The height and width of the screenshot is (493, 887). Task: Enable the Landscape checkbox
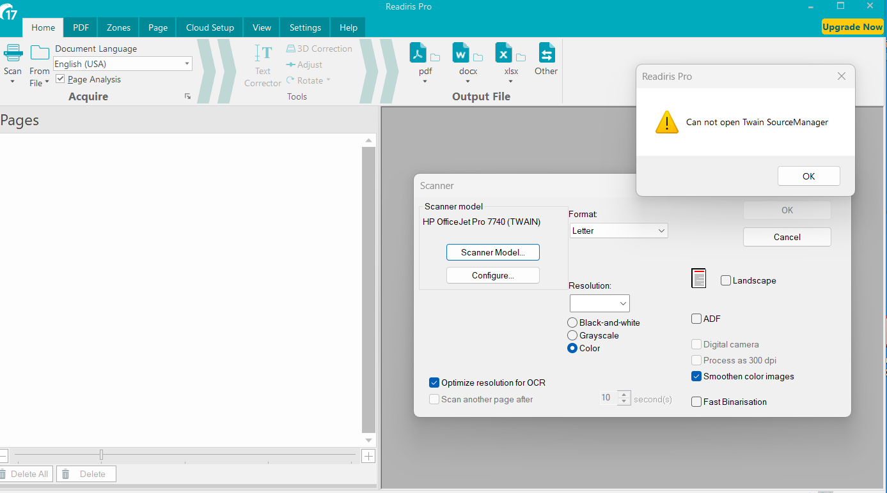pyautogui.click(x=726, y=280)
